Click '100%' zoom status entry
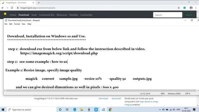 (x=163, y=94)
